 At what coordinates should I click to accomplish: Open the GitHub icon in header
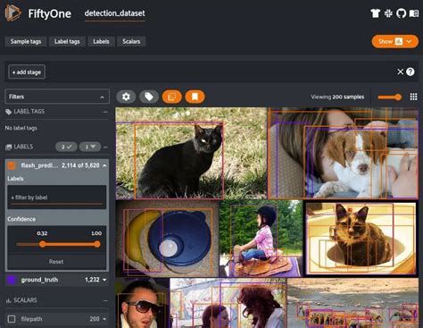tap(401, 13)
